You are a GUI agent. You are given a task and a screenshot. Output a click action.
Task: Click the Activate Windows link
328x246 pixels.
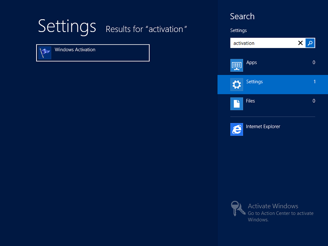pyautogui.click(x=273, y=206)
